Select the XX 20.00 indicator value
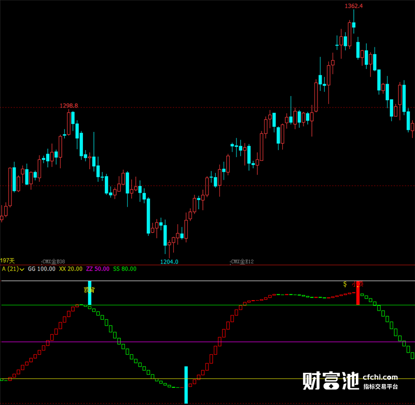 pos(71,269)
